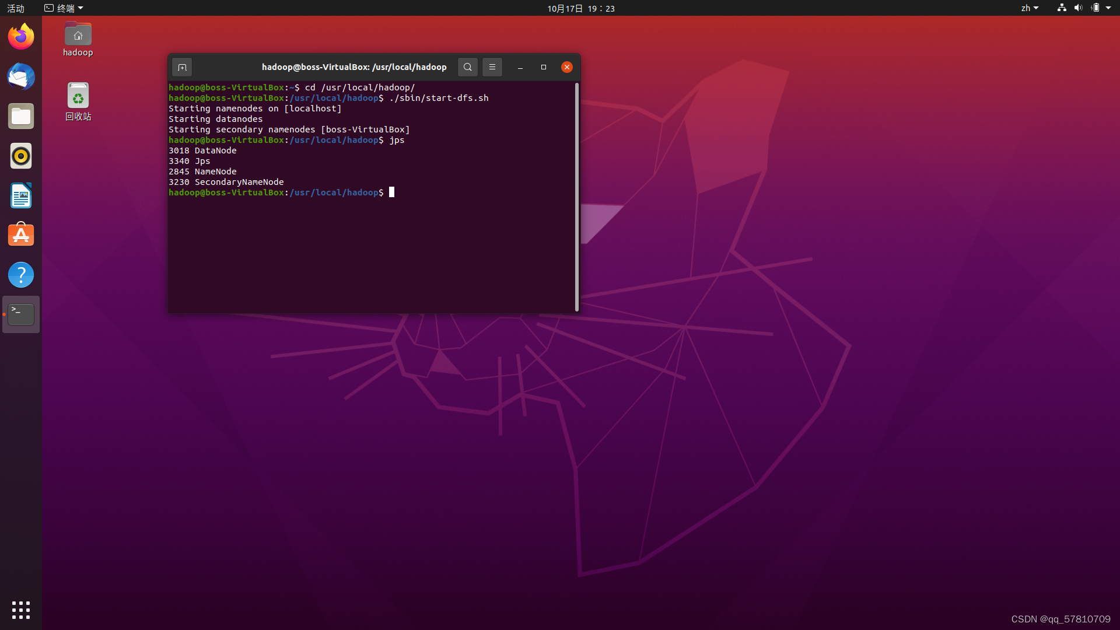Launch Rhythmbox music player
Image resolution: width=1120 pixels, height=630 pixels.
pyautogui.click(x=21, y=156)
